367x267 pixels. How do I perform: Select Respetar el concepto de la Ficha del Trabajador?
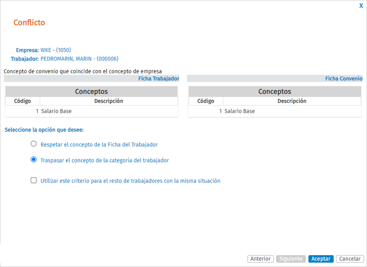coord(34,143)
